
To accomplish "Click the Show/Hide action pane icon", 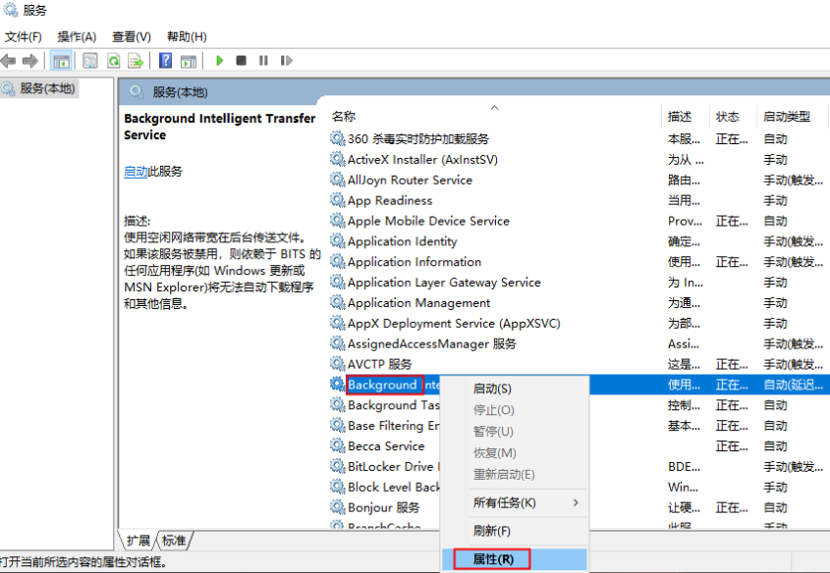I will pos(189,61).
